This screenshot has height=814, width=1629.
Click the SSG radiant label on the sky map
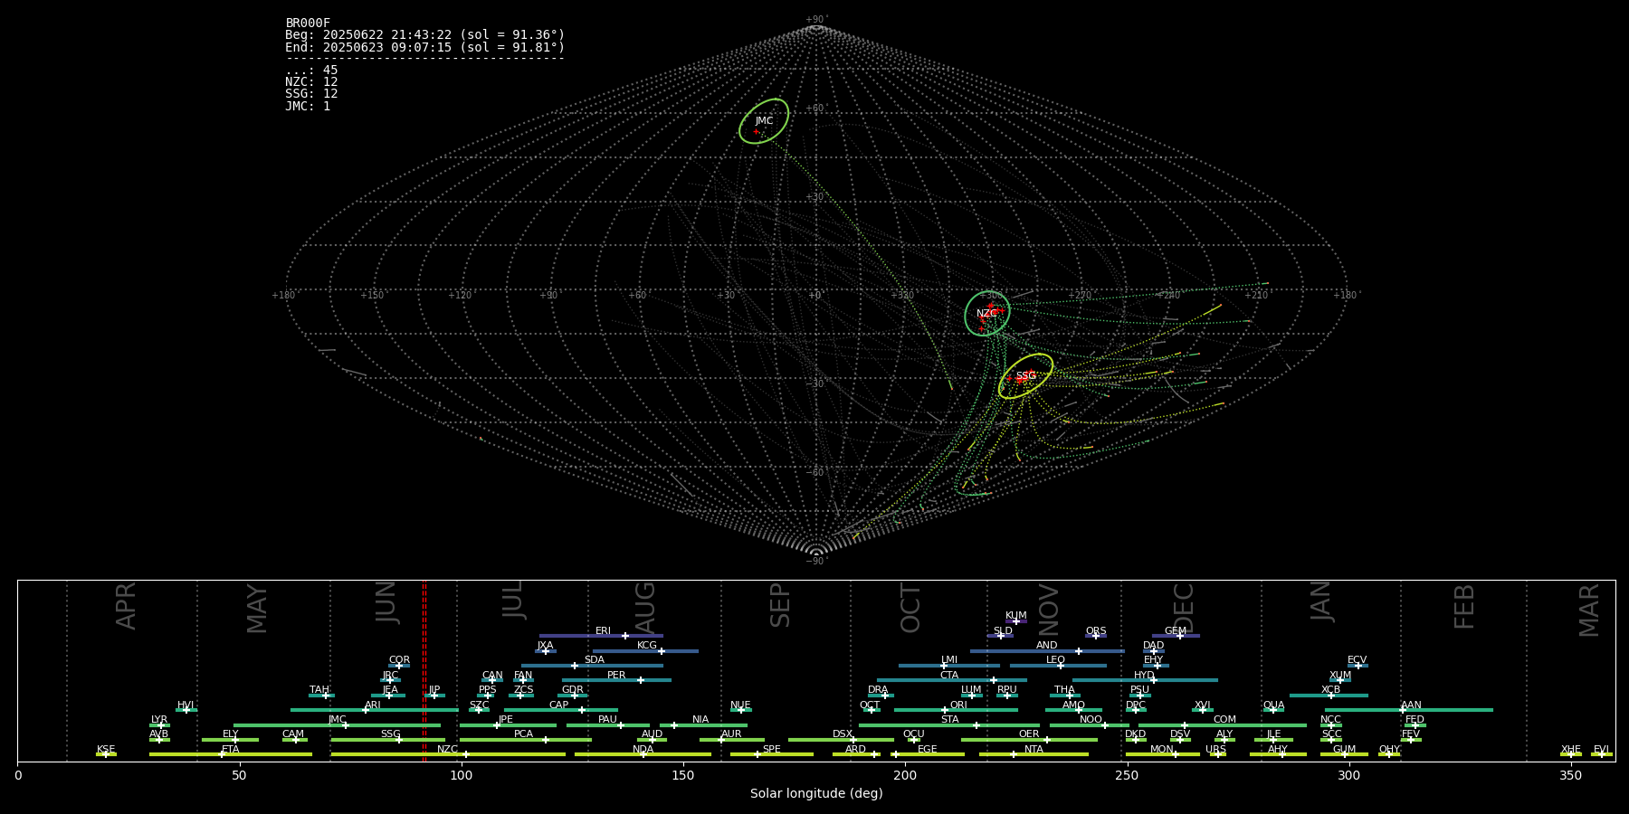coord(1025,376)
